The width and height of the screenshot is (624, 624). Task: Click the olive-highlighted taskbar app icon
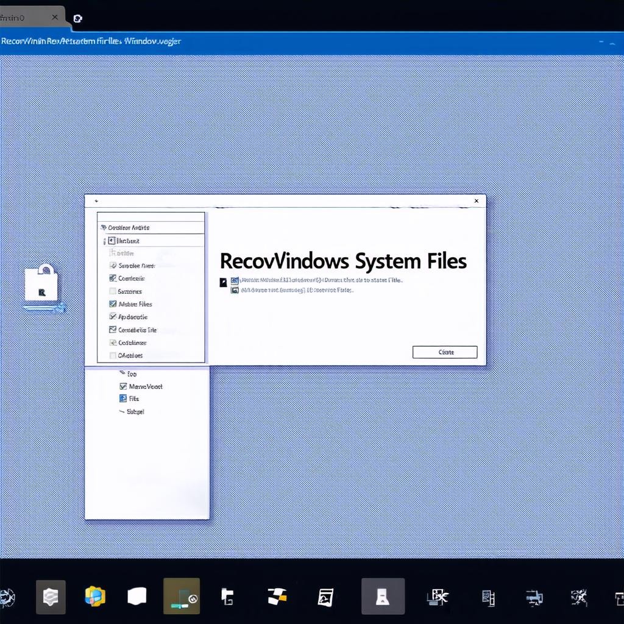pyautogui.click(x=182, y=597)
